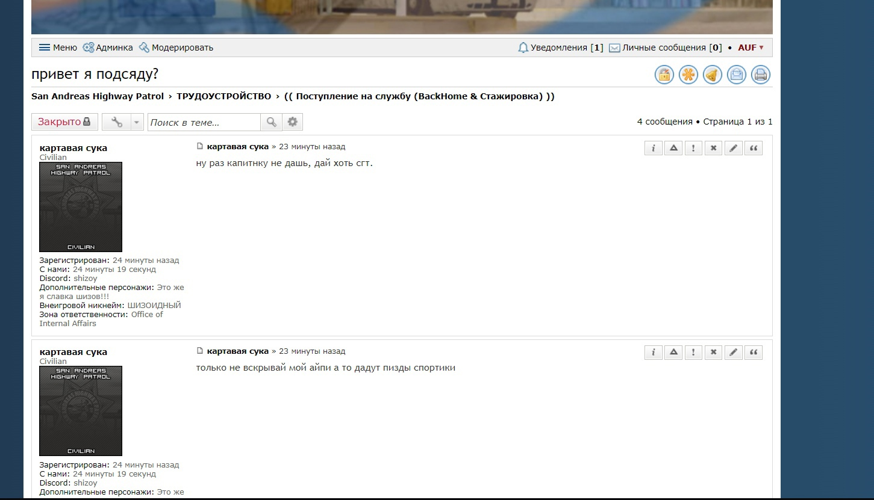Open the Админка control panel
The height and width of the screenshot is (500, 874).
click(108, 48)
